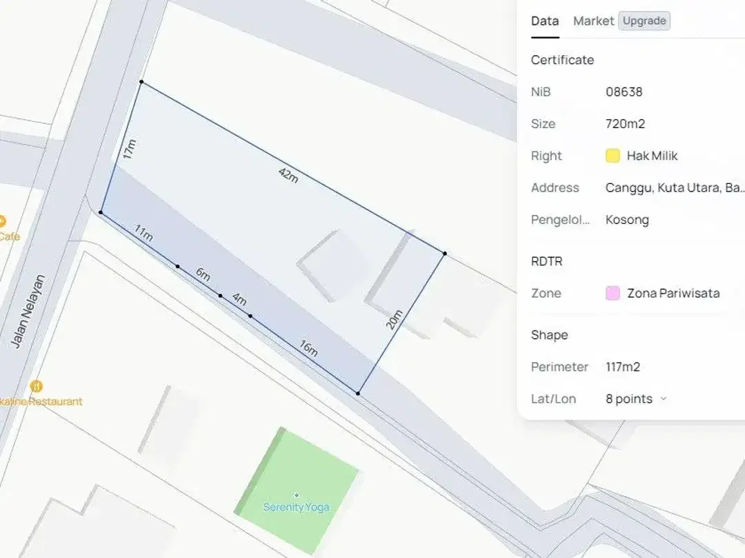Click the Canggu, Kuta Utara address text
Viewport: 745px width, 558px height.
click(x=675, y=188)
